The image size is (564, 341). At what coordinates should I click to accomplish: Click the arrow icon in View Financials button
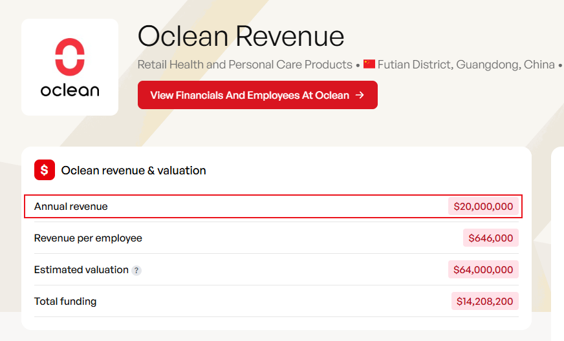pos(360,95)
